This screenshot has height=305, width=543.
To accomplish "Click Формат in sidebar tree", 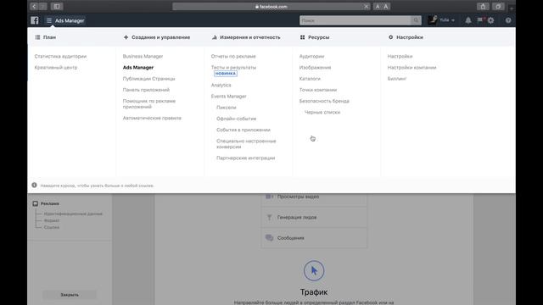I will [x=52, y=220].
